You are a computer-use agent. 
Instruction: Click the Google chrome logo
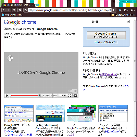tap(20, 22)
